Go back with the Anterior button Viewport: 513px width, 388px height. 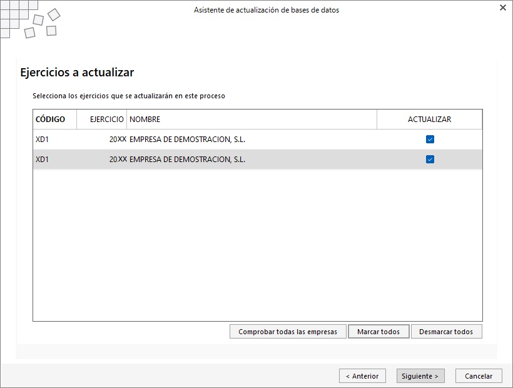[x=362, y=376]
